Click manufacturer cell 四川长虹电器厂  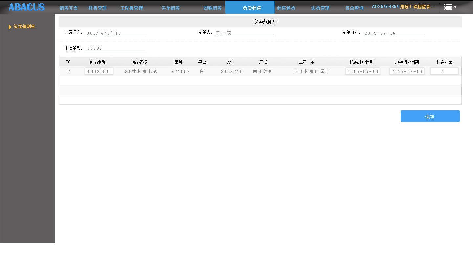coord(312,71)
